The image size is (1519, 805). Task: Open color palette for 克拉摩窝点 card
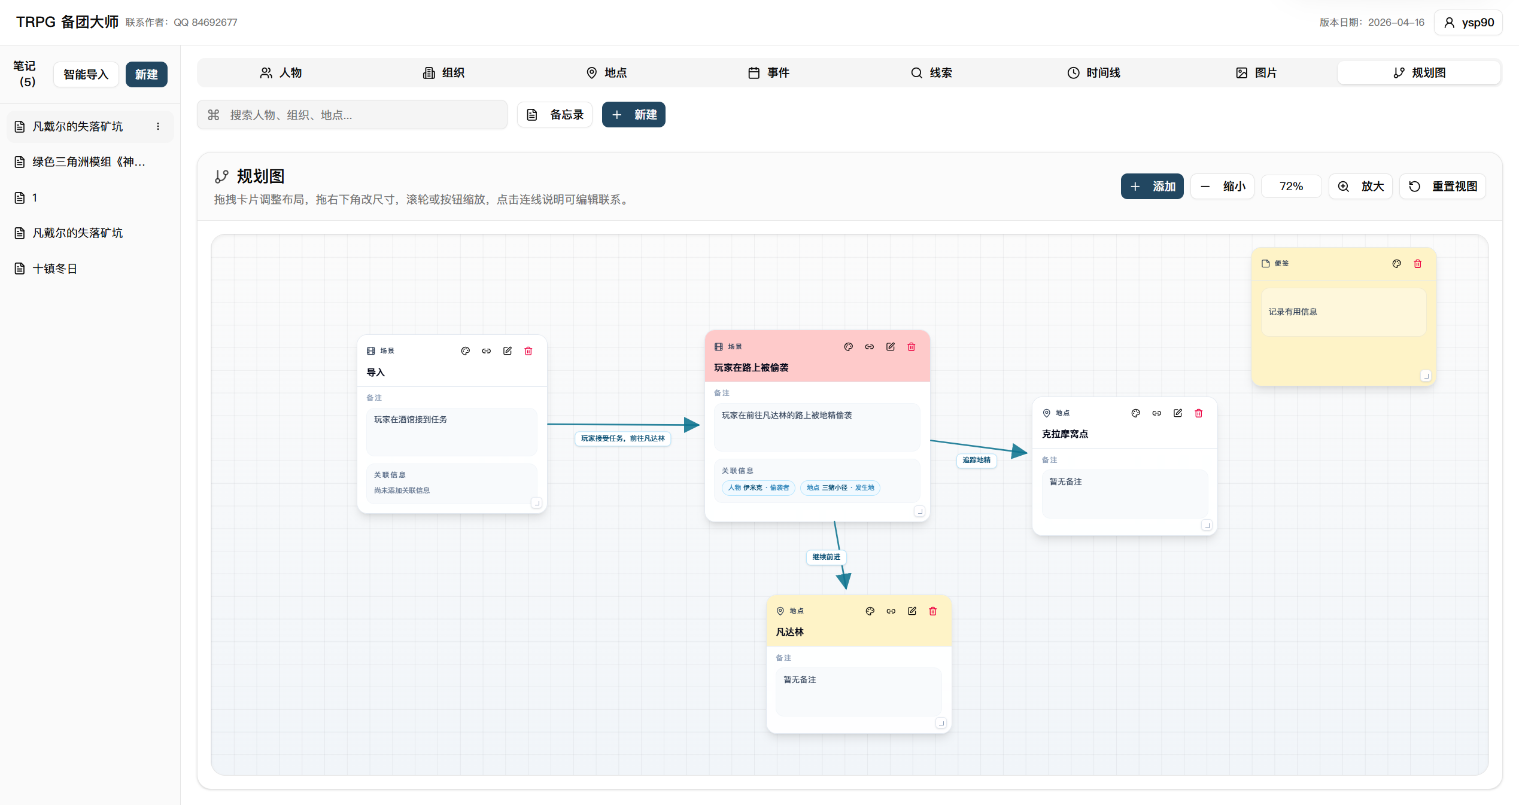pos(1136,413)
